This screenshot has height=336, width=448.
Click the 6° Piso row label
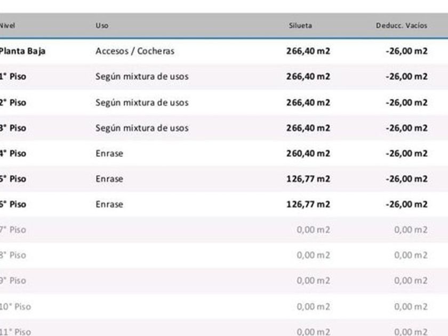(13, 204)
